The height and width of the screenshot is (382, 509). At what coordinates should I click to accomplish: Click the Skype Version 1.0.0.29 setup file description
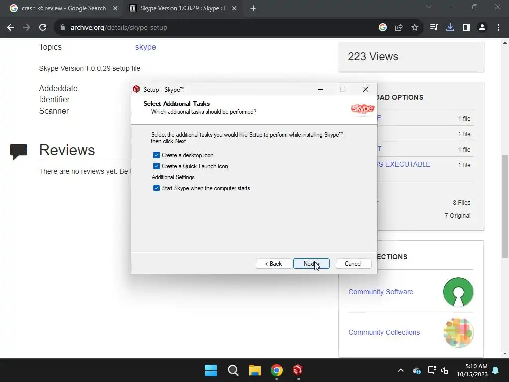(89, 68)
